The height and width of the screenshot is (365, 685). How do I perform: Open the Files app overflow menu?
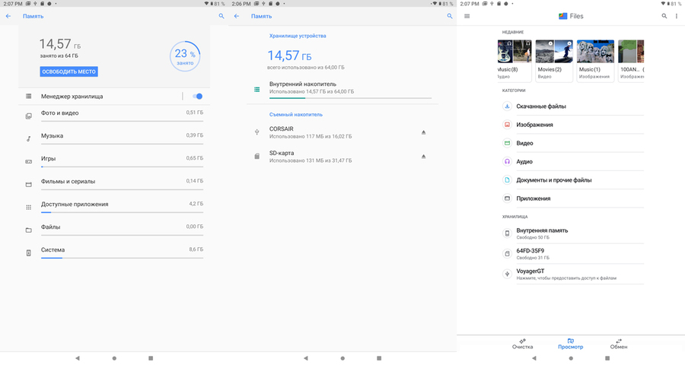(677, 16)
